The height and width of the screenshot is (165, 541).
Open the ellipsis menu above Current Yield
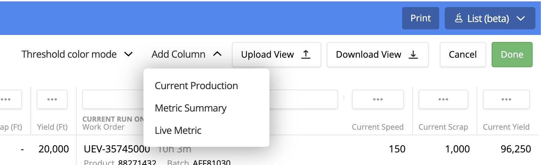pos(506,99)
